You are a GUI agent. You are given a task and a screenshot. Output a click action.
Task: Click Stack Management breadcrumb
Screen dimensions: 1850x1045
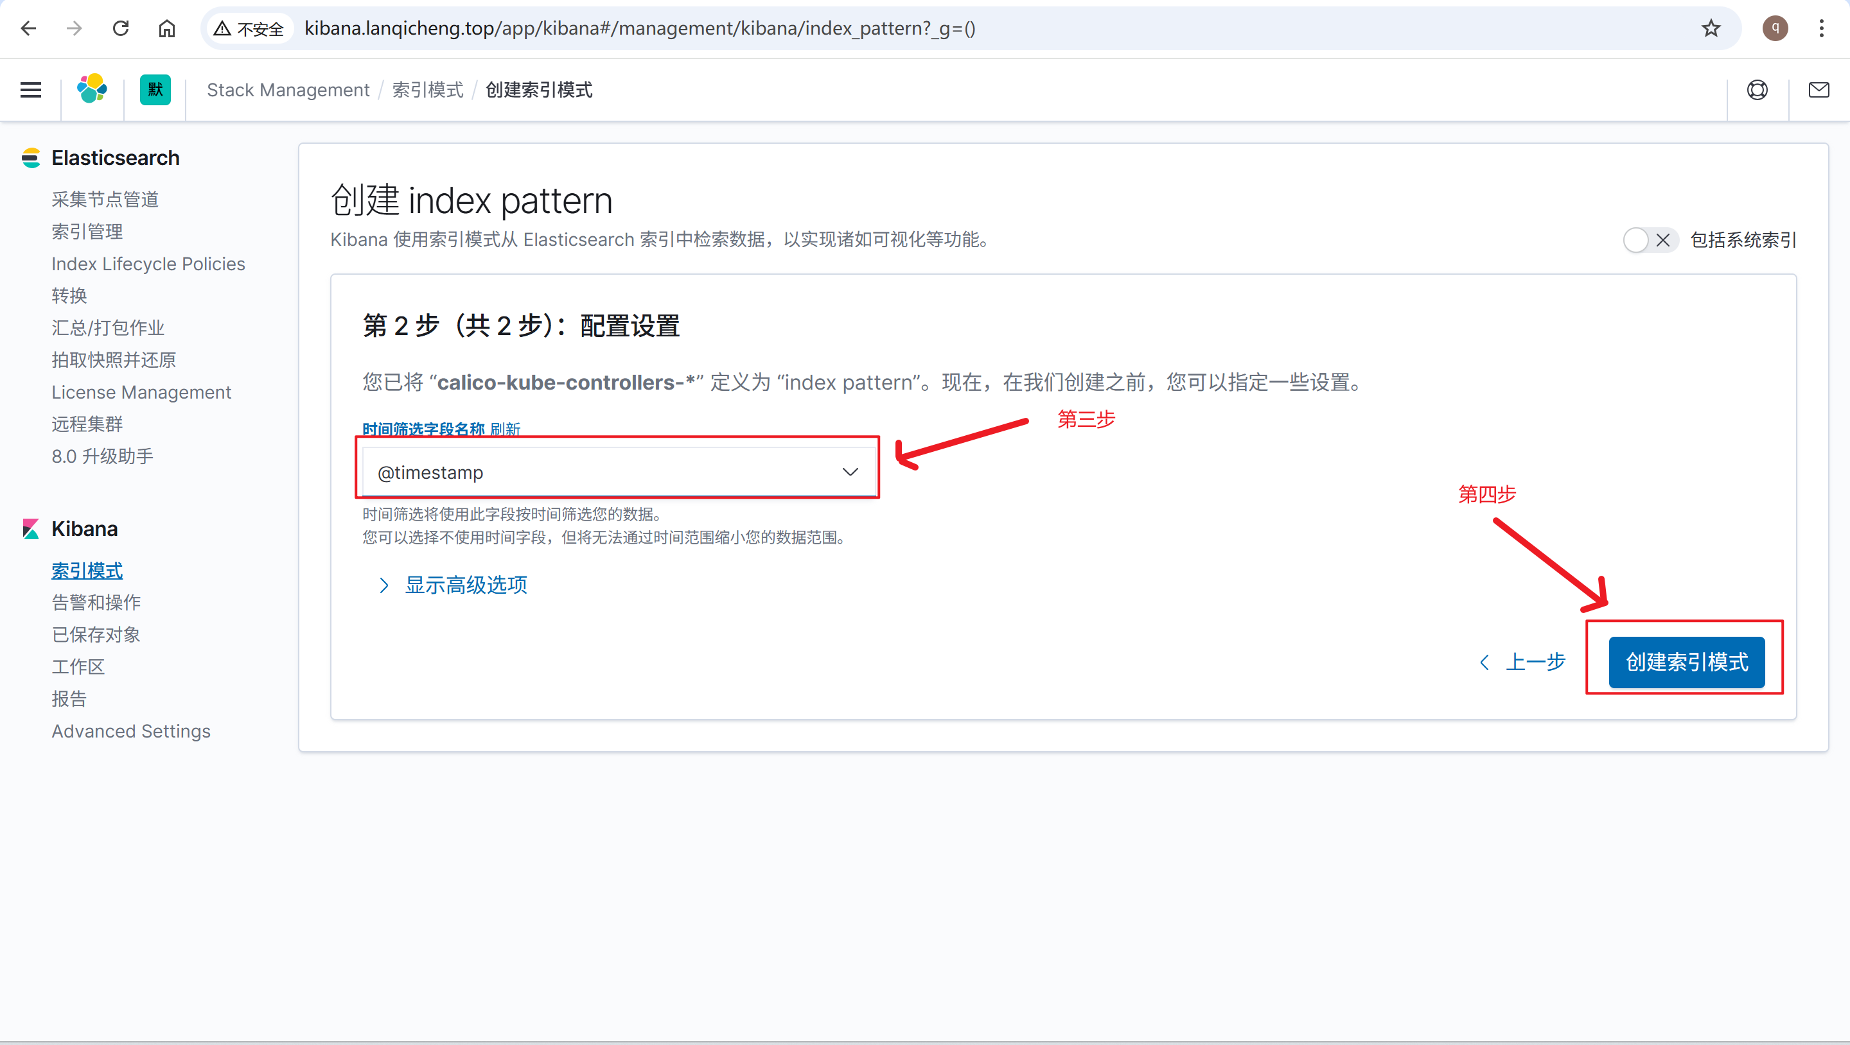tap(288, 90)
